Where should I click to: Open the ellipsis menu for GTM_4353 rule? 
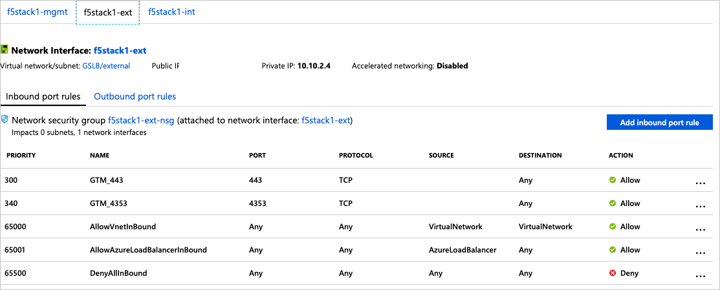[x=699, y=206]
